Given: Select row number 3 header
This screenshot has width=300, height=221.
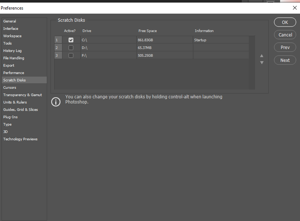Looking at the screenshot, I should click(58, 56).
